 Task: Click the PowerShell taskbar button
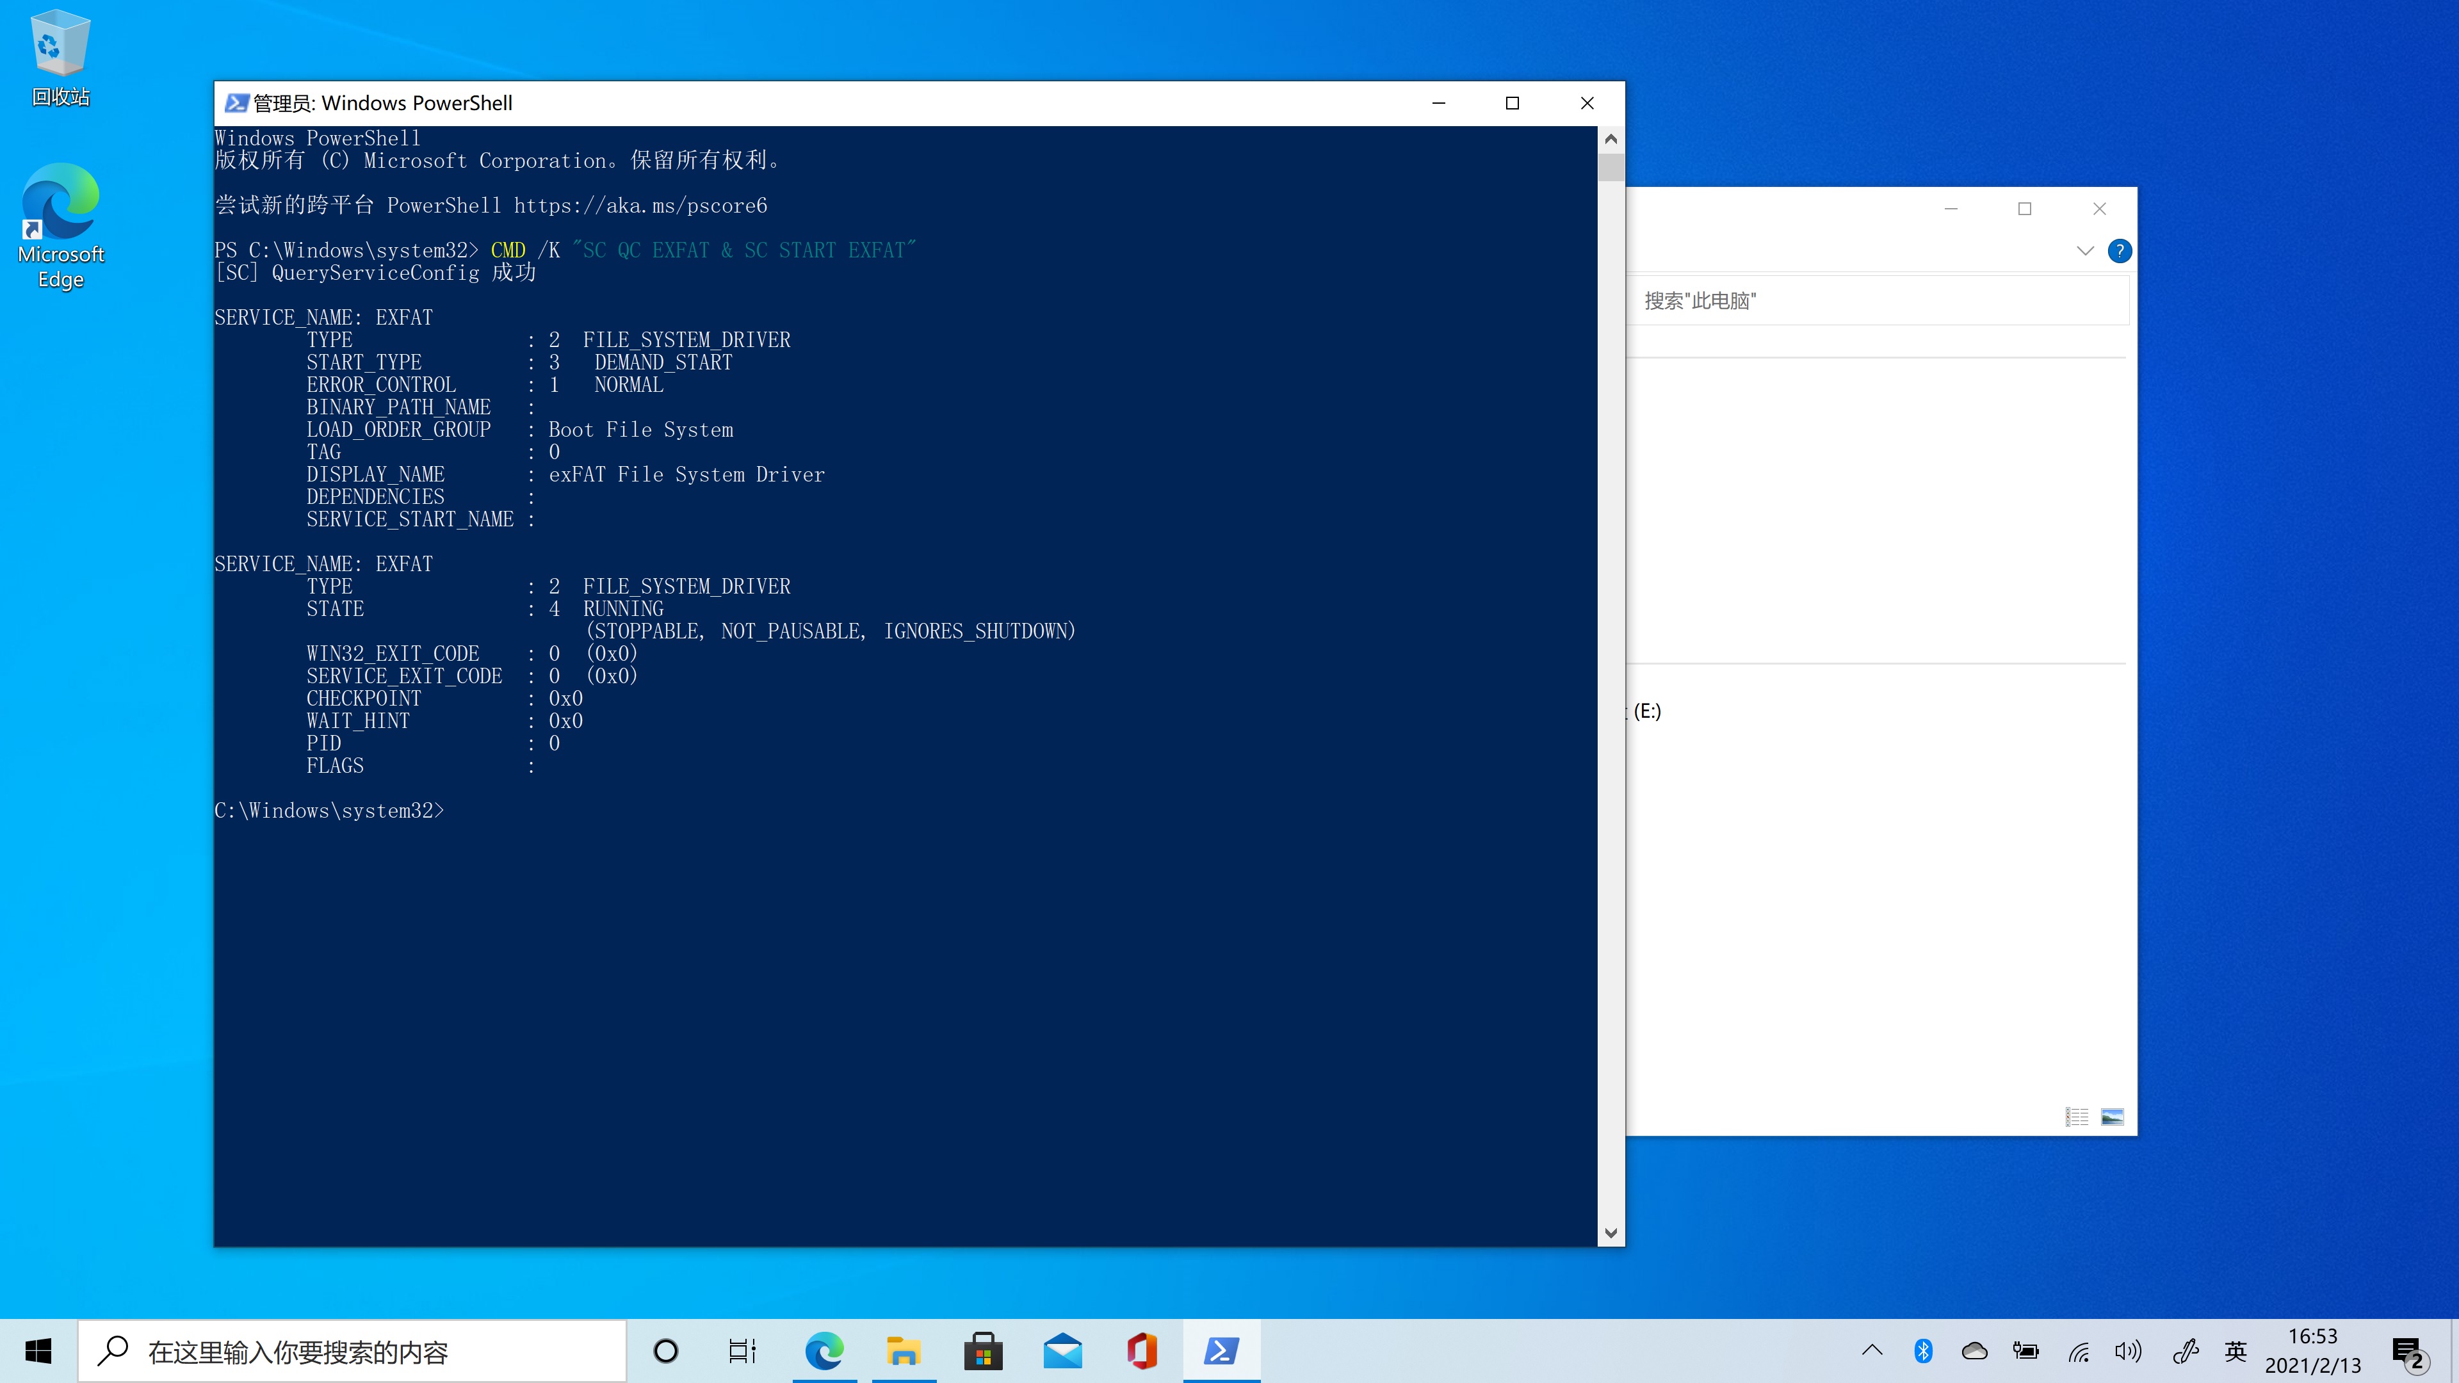[1221, 1350]
